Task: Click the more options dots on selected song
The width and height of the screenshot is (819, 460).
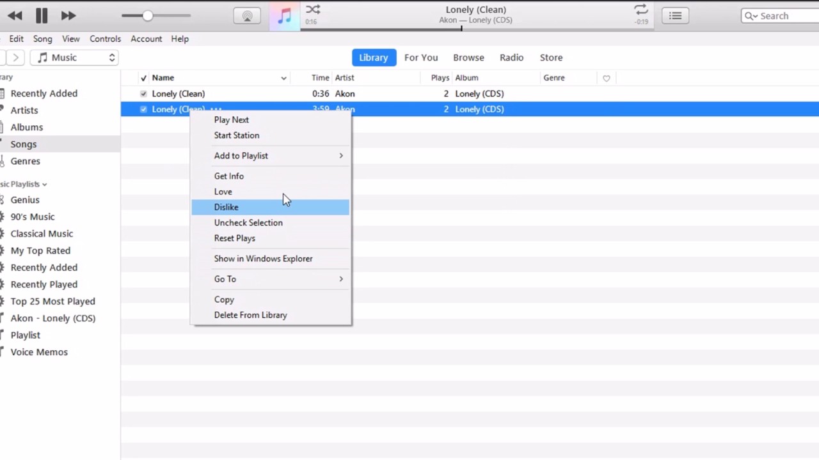Action: (215, 109)
